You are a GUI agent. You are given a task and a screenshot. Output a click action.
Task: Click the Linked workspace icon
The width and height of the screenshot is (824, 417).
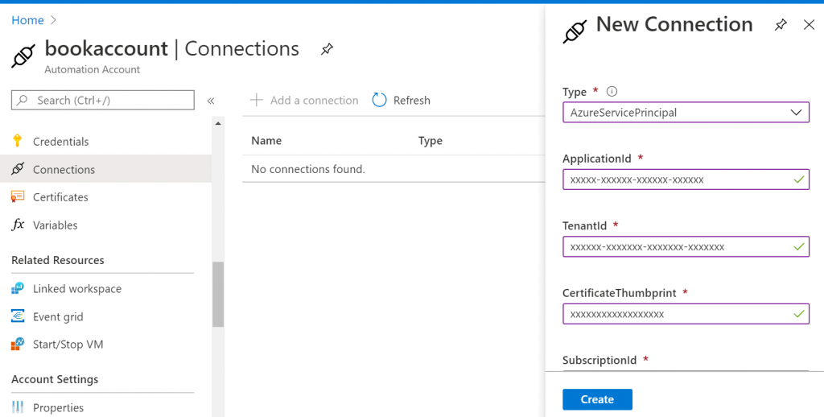[18, 289]
